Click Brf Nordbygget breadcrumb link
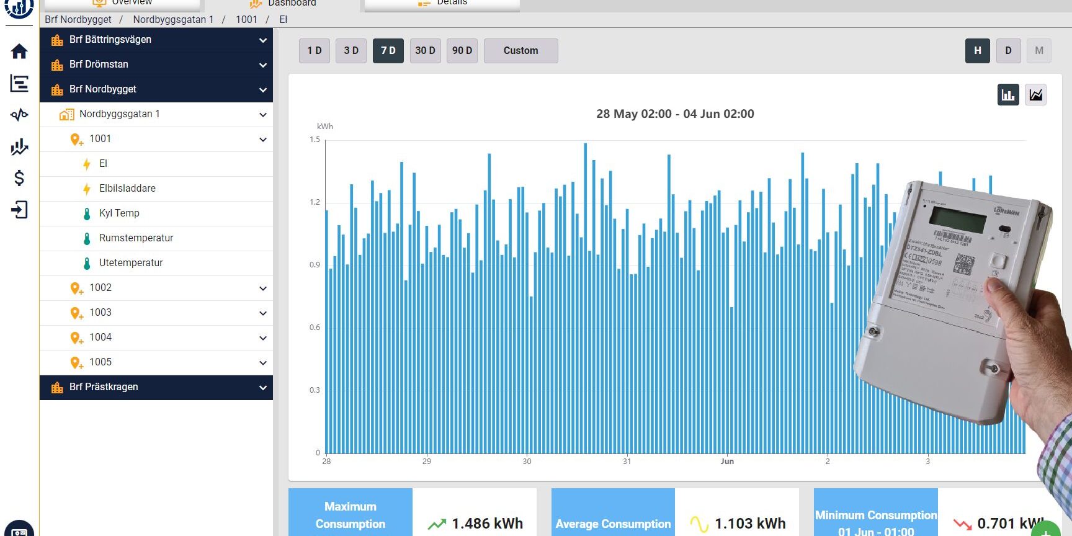 [x=78, y=19]
